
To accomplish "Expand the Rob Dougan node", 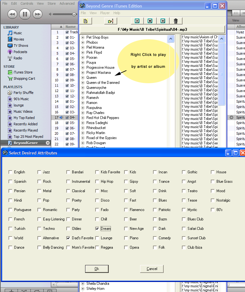I will point(83,143).
